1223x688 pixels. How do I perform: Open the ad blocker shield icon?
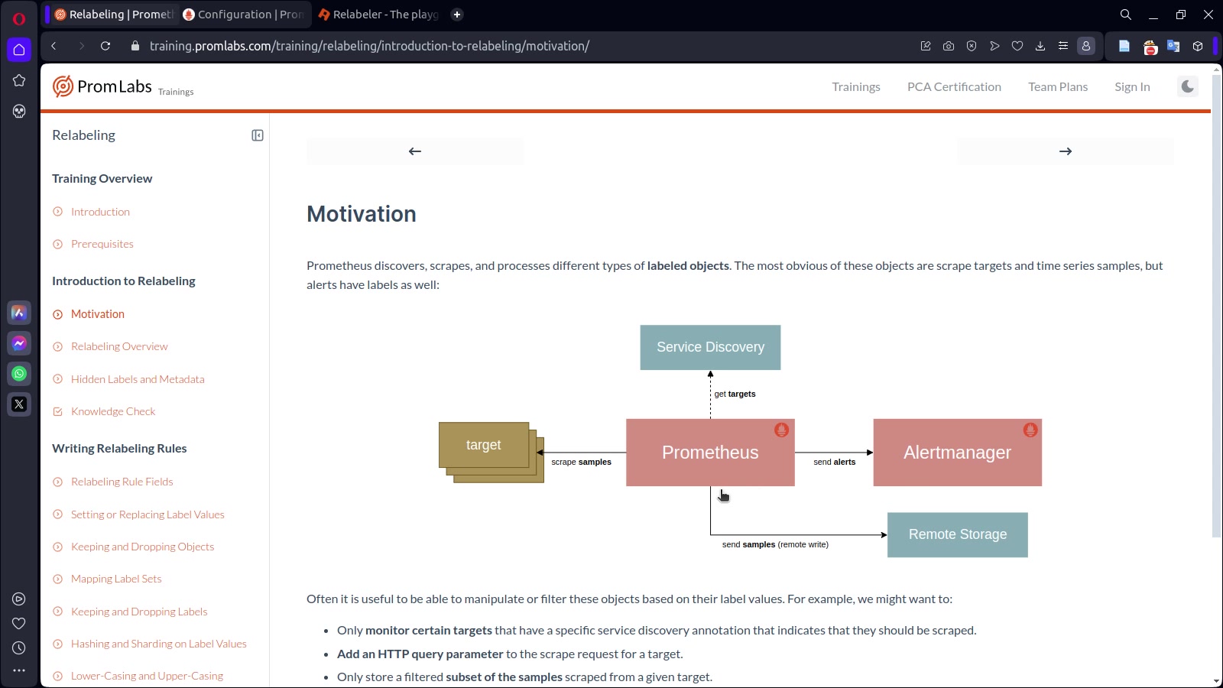pos(972,46)
